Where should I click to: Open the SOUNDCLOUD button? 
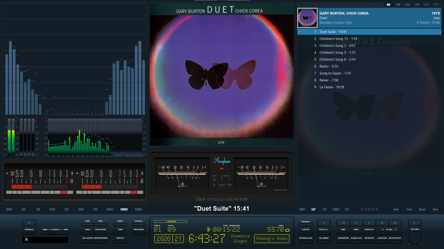(x=306, y=242)
